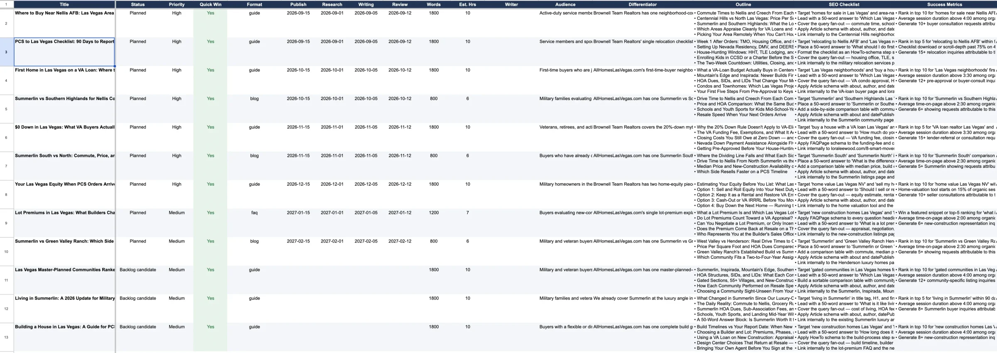
Task: Select 'Yes' Quick Win in Building a House row
Action: (x=210, y=327)
